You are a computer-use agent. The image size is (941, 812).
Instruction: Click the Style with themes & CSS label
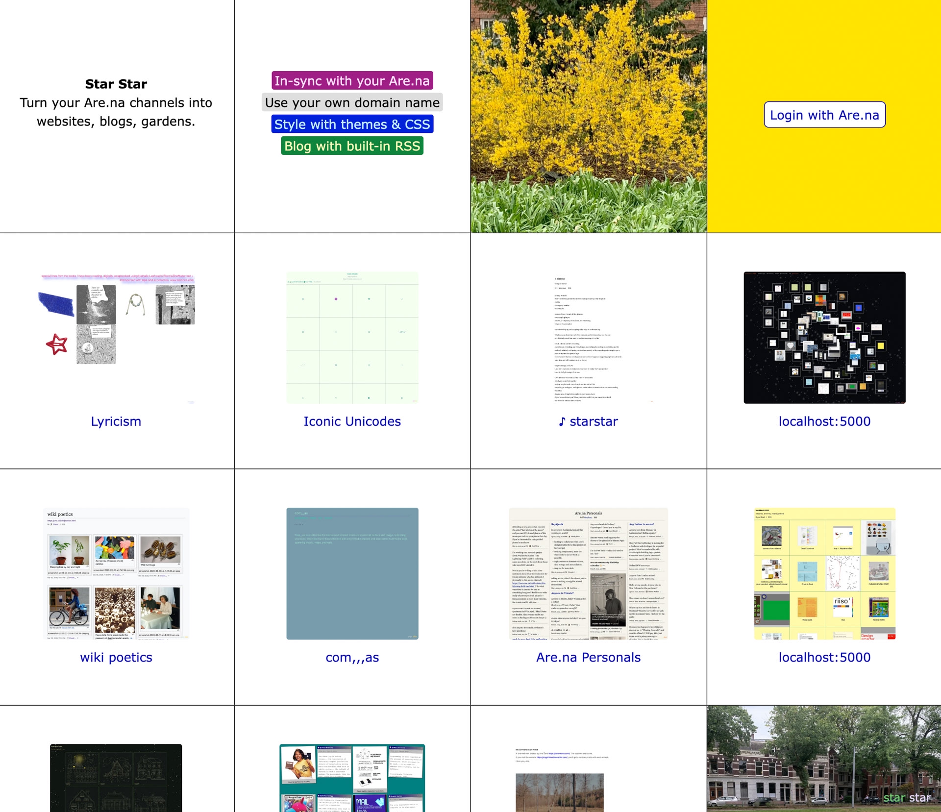coord(352,124)
